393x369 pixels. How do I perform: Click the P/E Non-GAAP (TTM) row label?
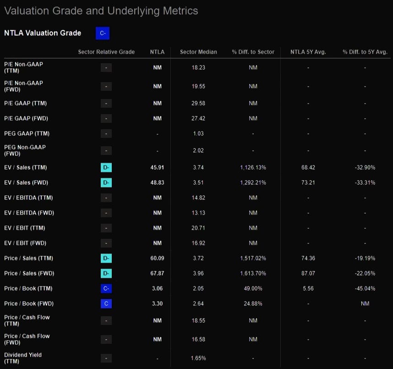[23, 67]
